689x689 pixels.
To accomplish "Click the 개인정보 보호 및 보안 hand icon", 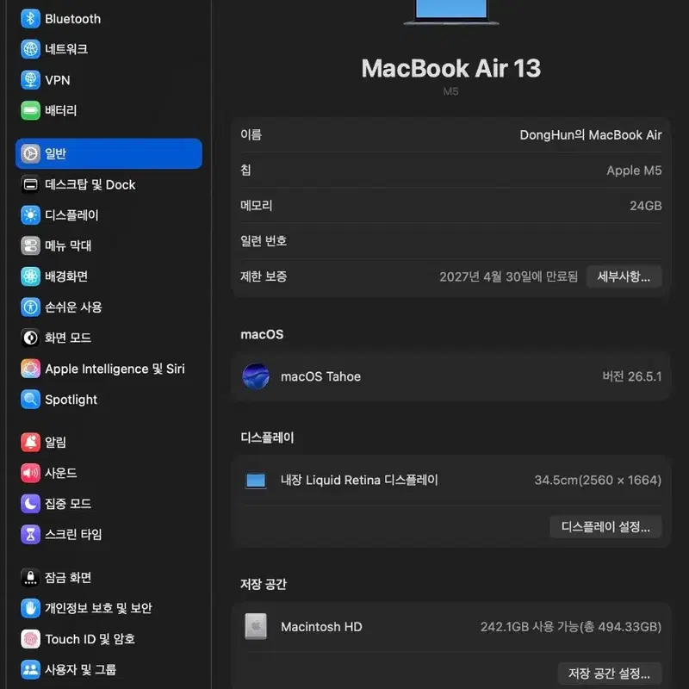I will point(30,608).
